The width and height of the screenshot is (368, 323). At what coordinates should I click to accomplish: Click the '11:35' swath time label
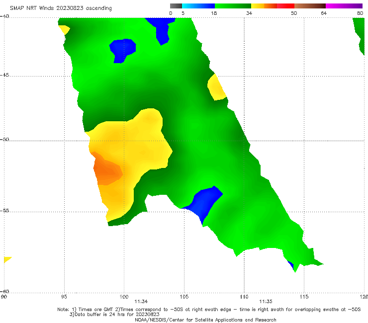(x=266, y=302)
